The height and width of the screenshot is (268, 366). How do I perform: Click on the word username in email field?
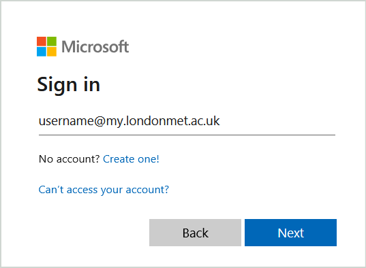[66, 121]
